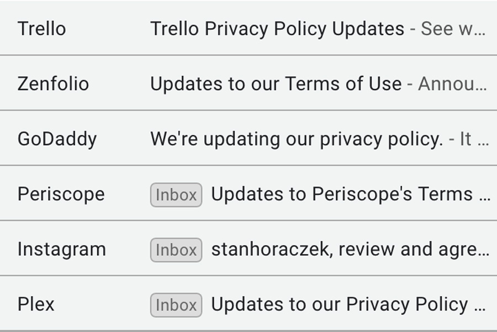This screenshot has height=332, width=497.
Task: Select the Plex sender name
Action: 36,304
